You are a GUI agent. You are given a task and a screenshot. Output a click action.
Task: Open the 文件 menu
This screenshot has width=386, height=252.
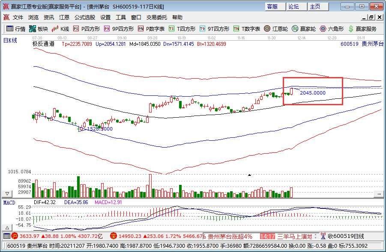click(x=18, y=17)
